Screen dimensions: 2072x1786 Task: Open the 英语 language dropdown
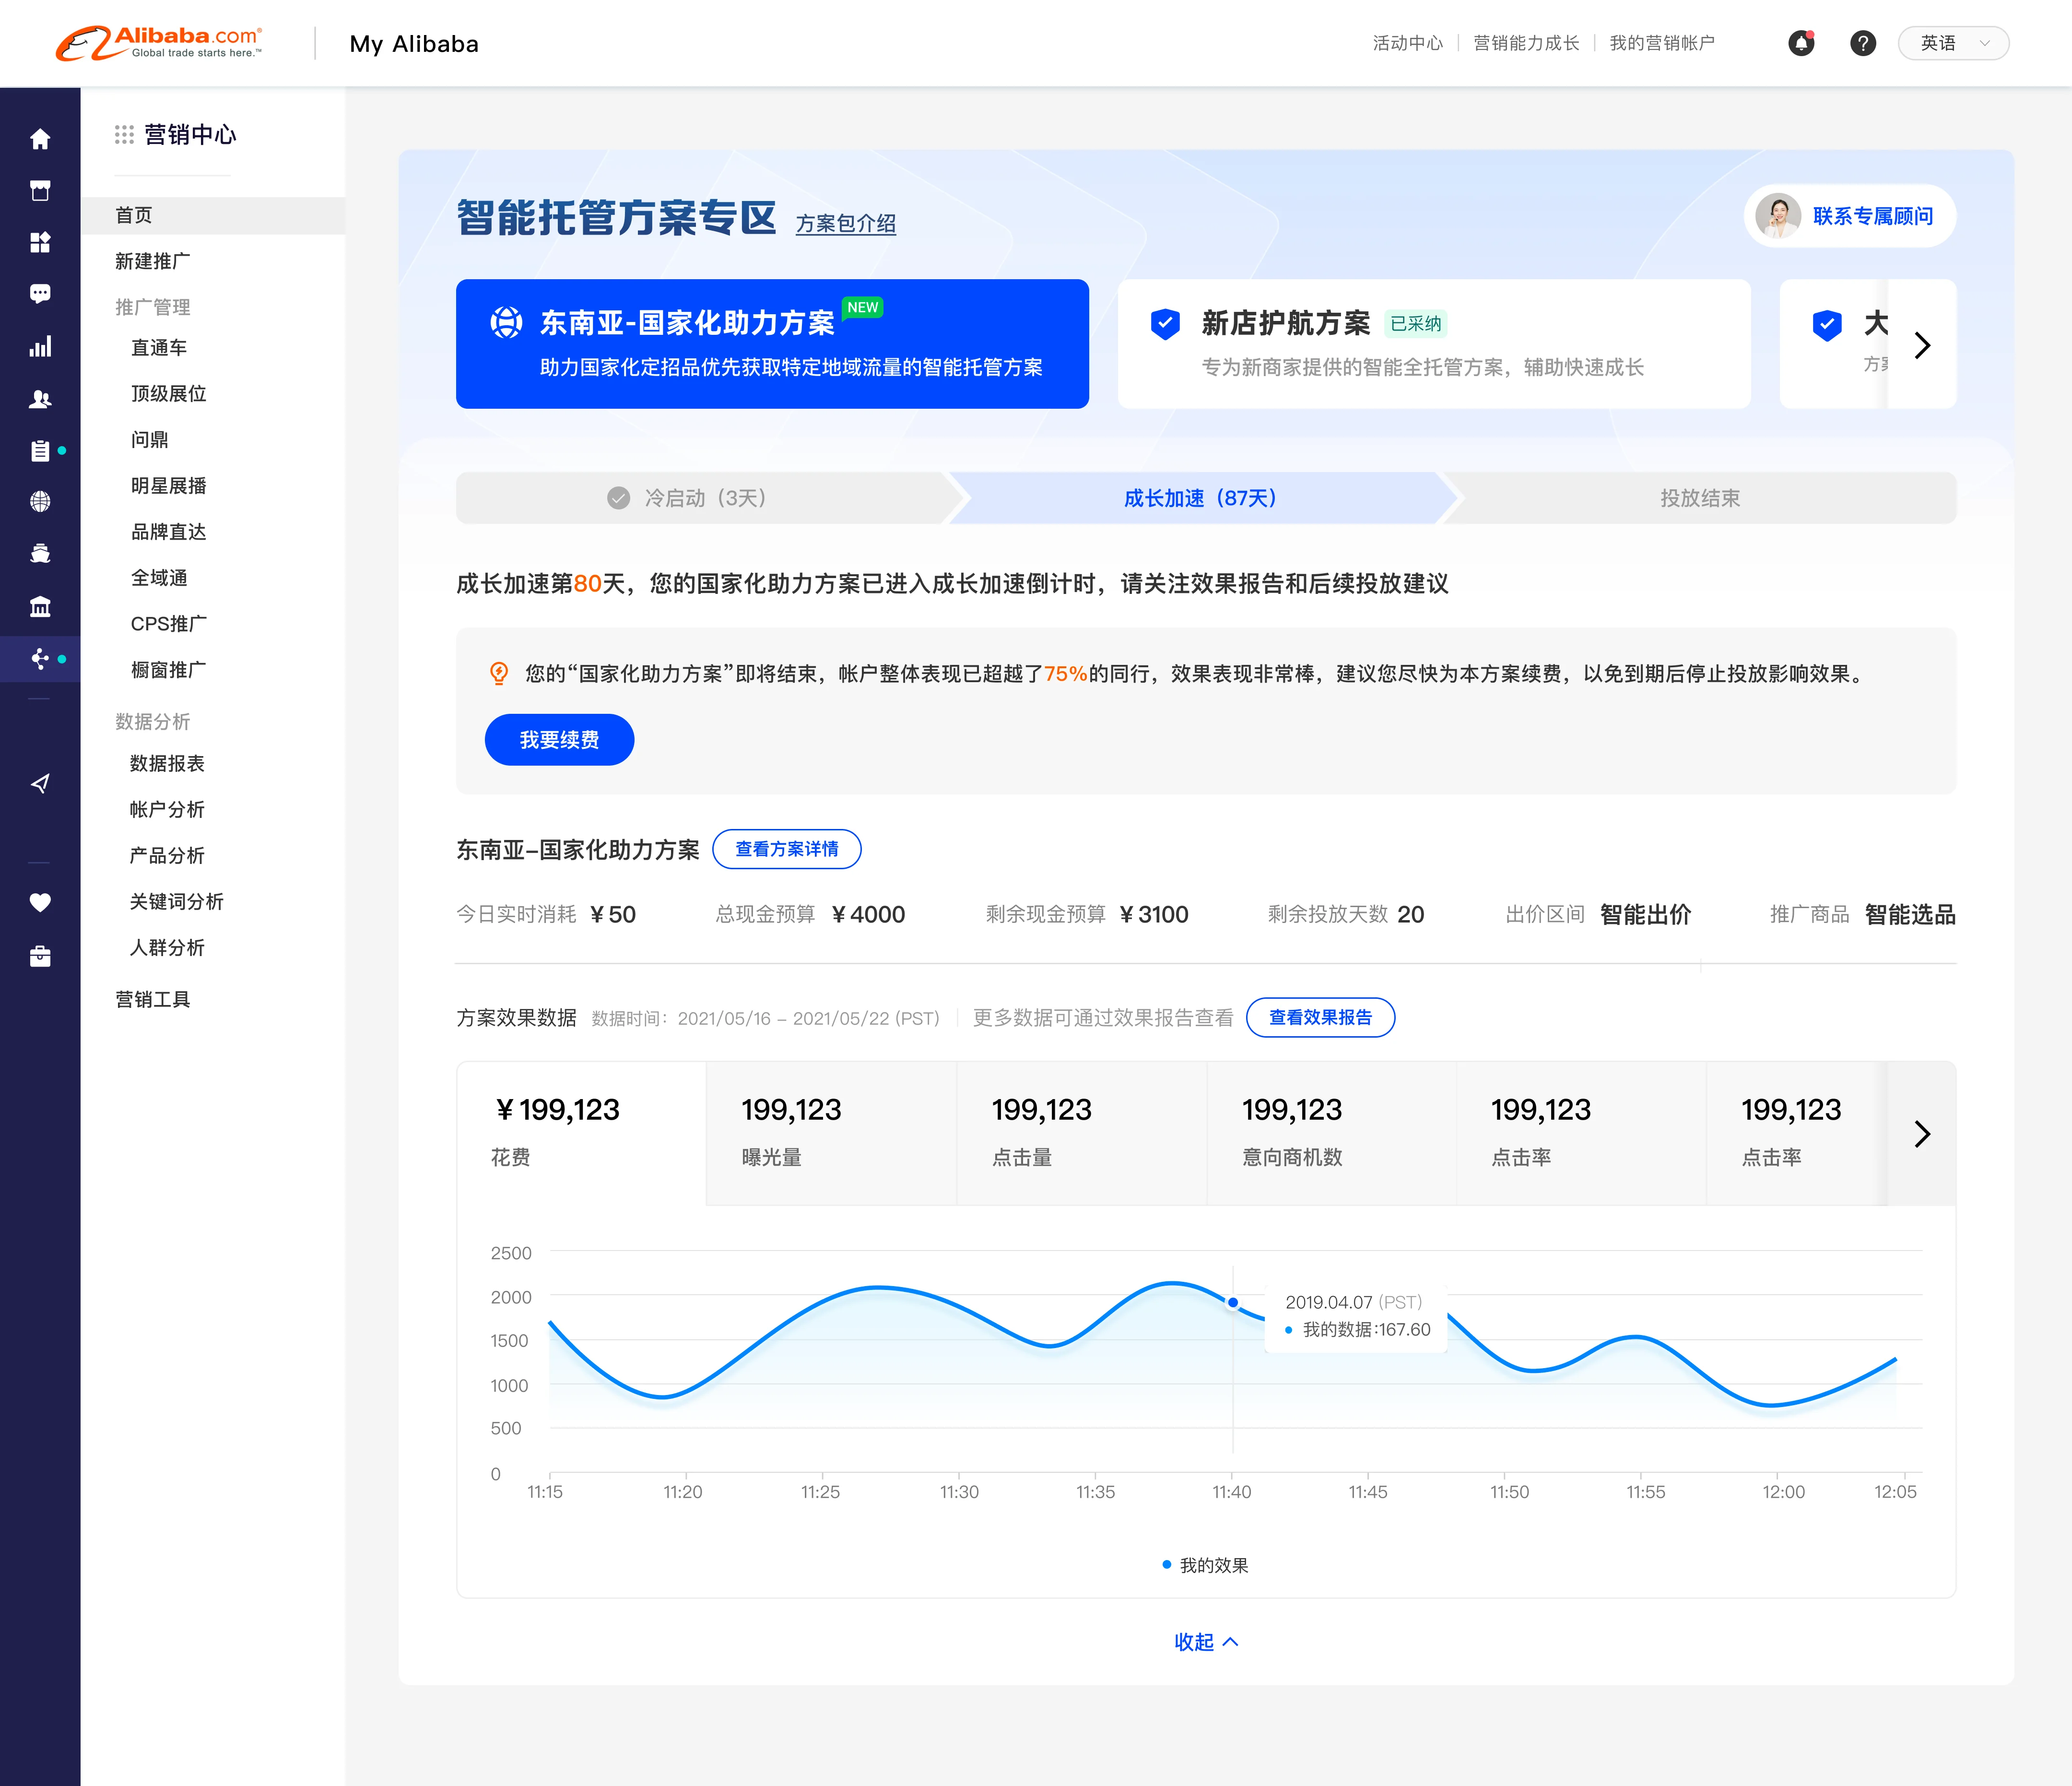(x=1953, y=43)
